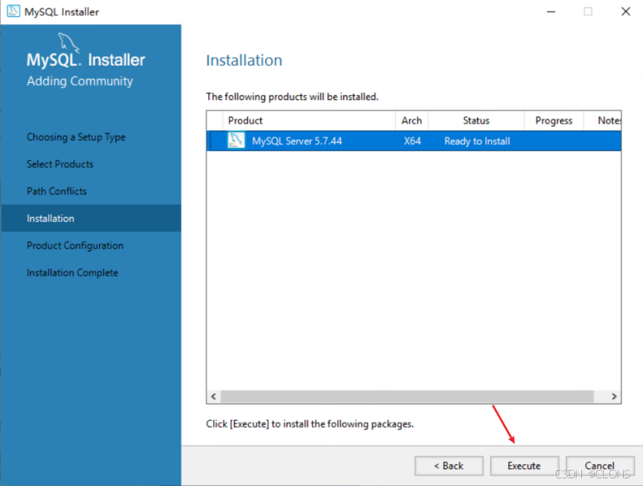Screen dimensions: 643x486
Task: Click the Product column header
Action: 309,121
